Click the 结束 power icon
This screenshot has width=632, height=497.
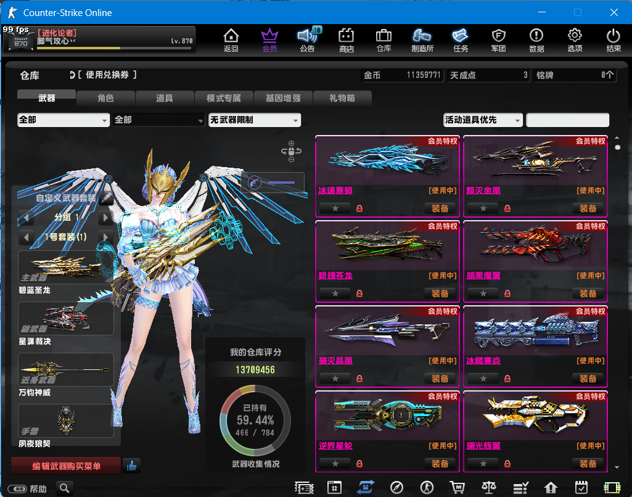[x=614, y=40]
